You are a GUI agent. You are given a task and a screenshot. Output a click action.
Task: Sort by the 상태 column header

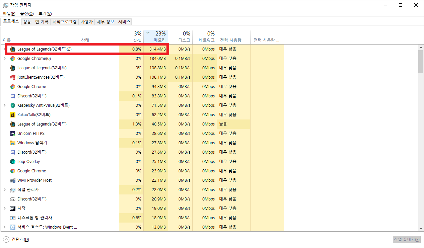[99, 37]
